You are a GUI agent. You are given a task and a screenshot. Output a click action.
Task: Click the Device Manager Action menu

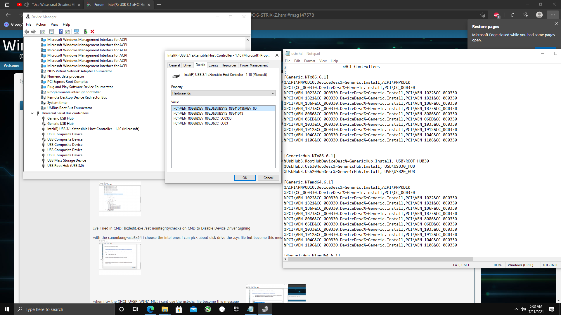[41, 24]
